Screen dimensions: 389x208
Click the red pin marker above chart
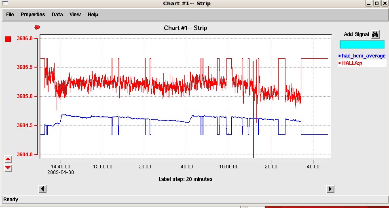click(x=37, y=27)
